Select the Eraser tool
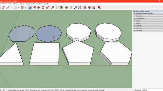 tap(3, 7)
